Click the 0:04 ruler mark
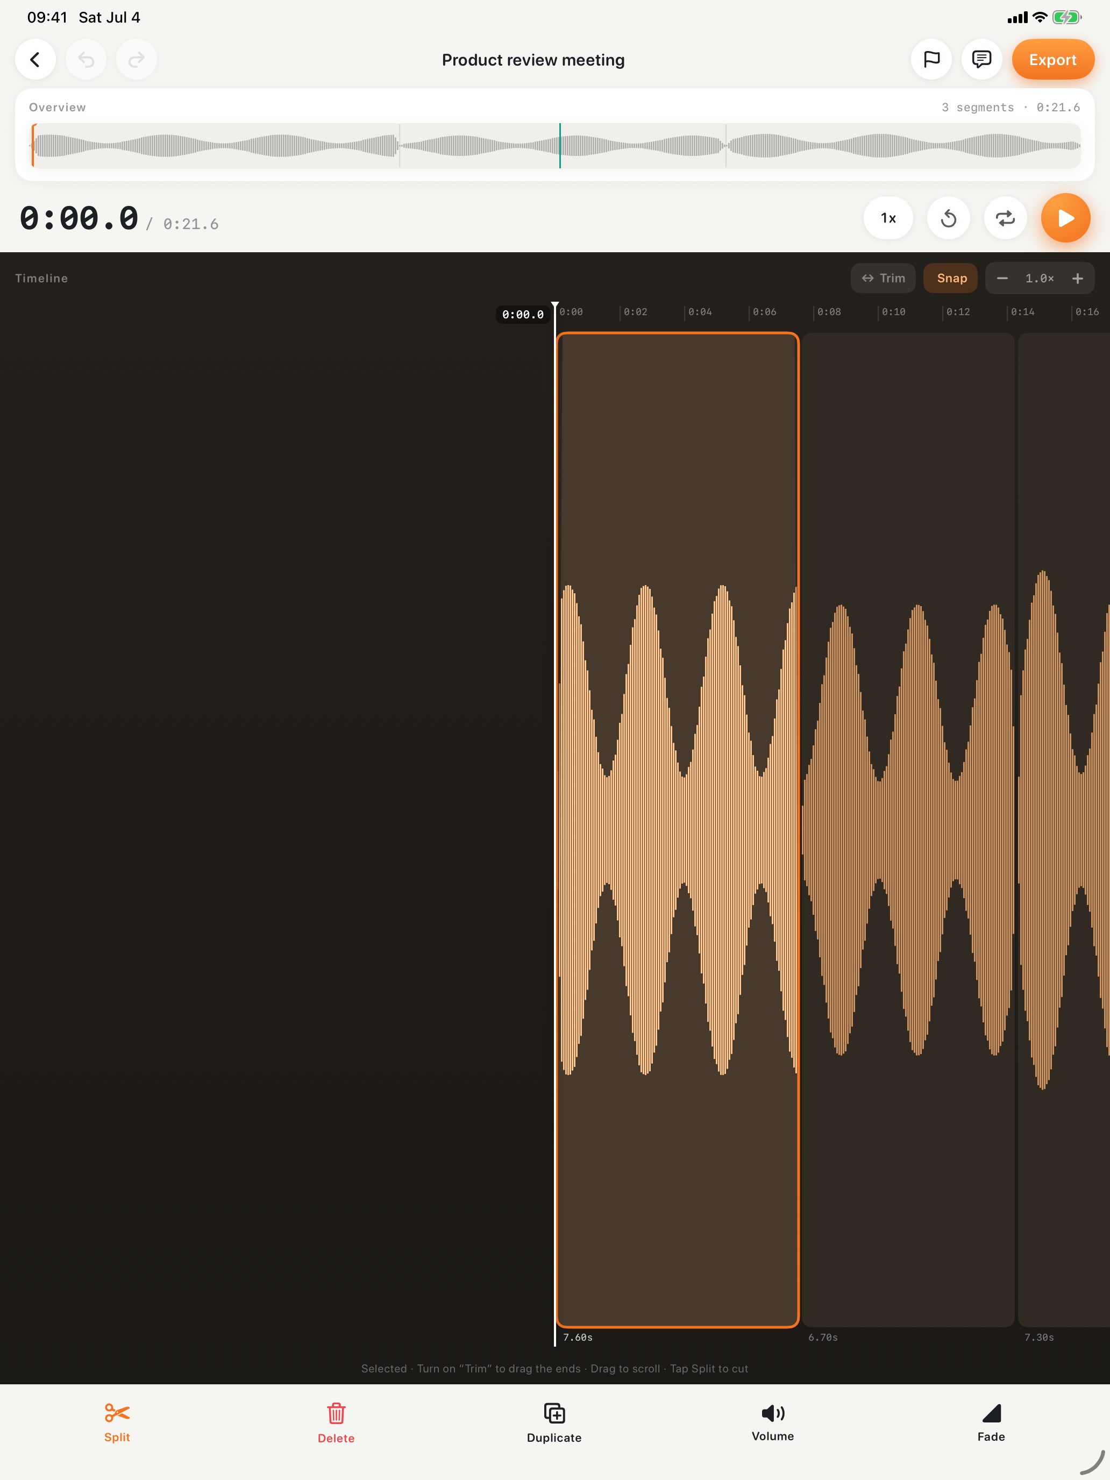This screenshot has width=1110, height=1480. tap(700, 312)
